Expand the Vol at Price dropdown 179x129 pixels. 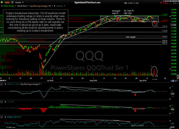[x=28, y=6]
